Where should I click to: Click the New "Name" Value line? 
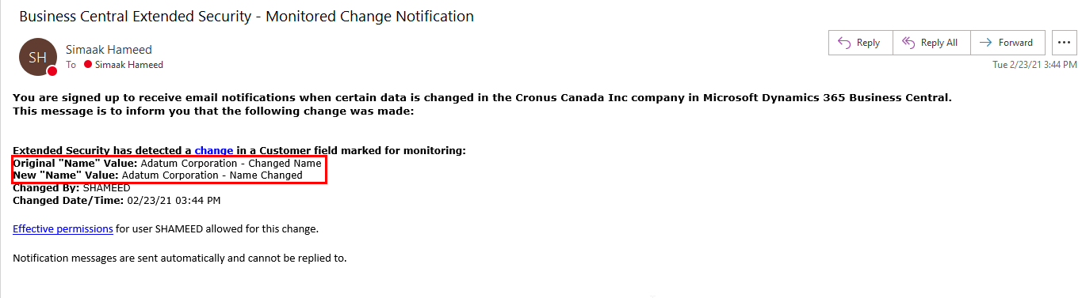click(158, 175)
